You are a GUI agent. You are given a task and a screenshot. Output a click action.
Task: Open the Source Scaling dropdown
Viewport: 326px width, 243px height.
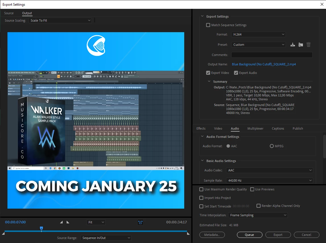[x=60, y=20]
